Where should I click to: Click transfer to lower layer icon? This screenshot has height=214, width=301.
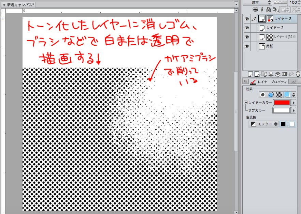[x=271, y=74]
